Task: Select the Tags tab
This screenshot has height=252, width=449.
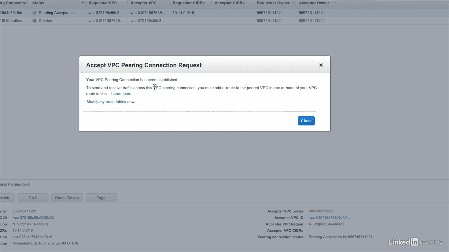Action: tap(101, 198)
